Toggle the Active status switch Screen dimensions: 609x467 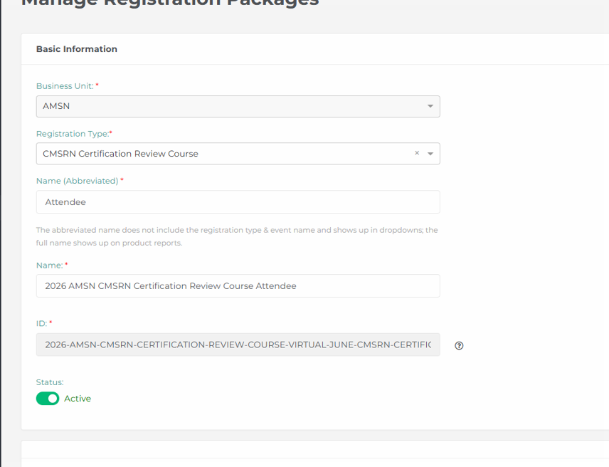(48, 398)
